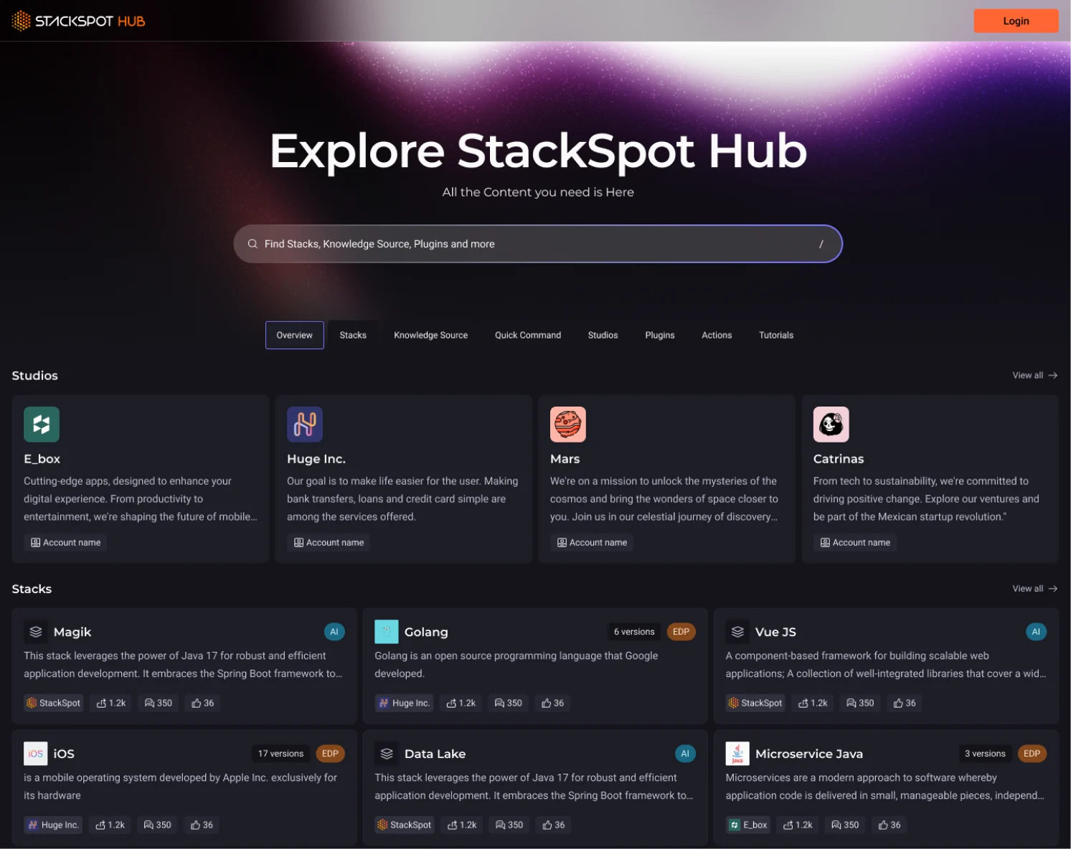Select the Overview tab
Screen dimensions: 1071x849
pos(295,335)
